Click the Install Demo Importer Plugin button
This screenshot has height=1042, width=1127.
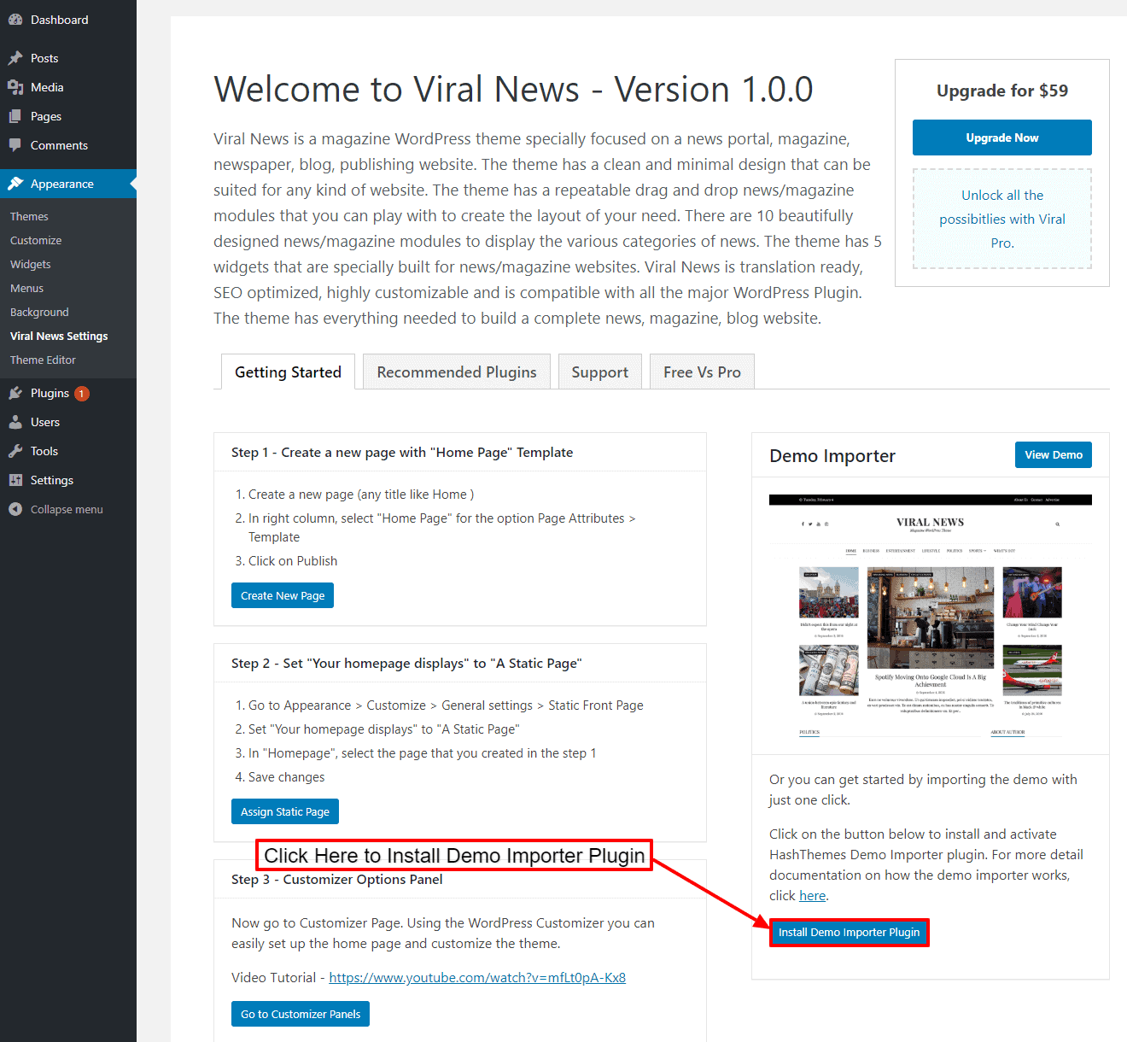tap(849, 933)
